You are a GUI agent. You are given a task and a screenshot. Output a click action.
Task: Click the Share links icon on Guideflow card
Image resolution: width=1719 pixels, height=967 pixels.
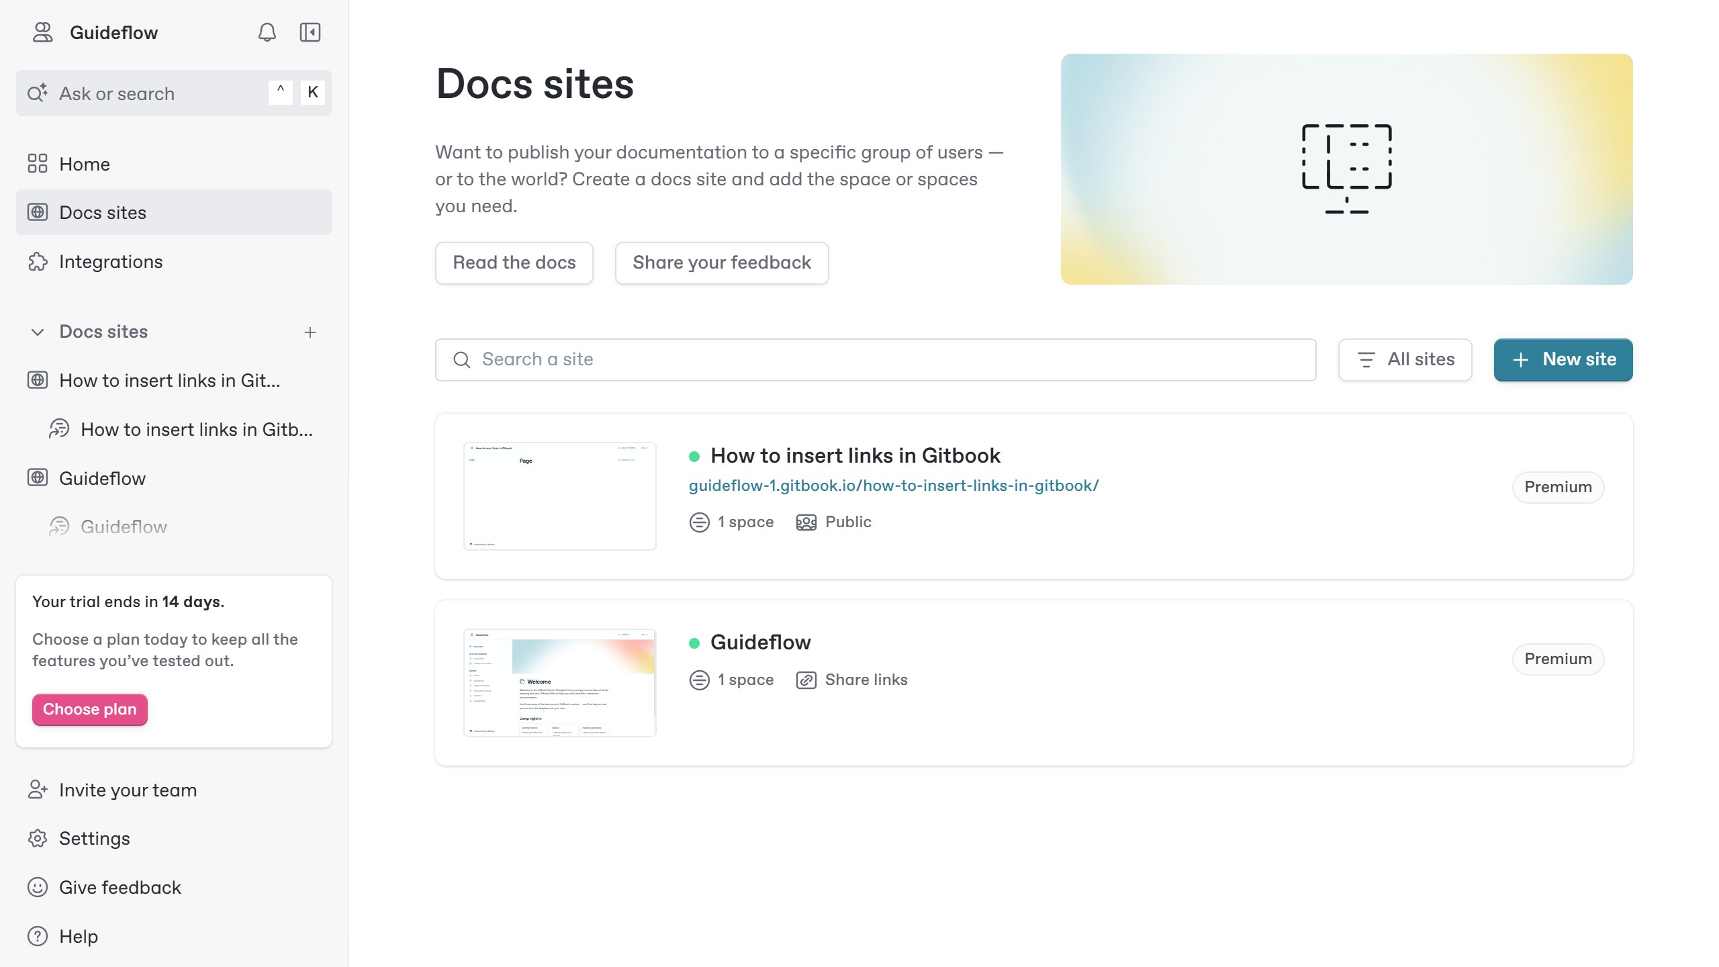806,680
